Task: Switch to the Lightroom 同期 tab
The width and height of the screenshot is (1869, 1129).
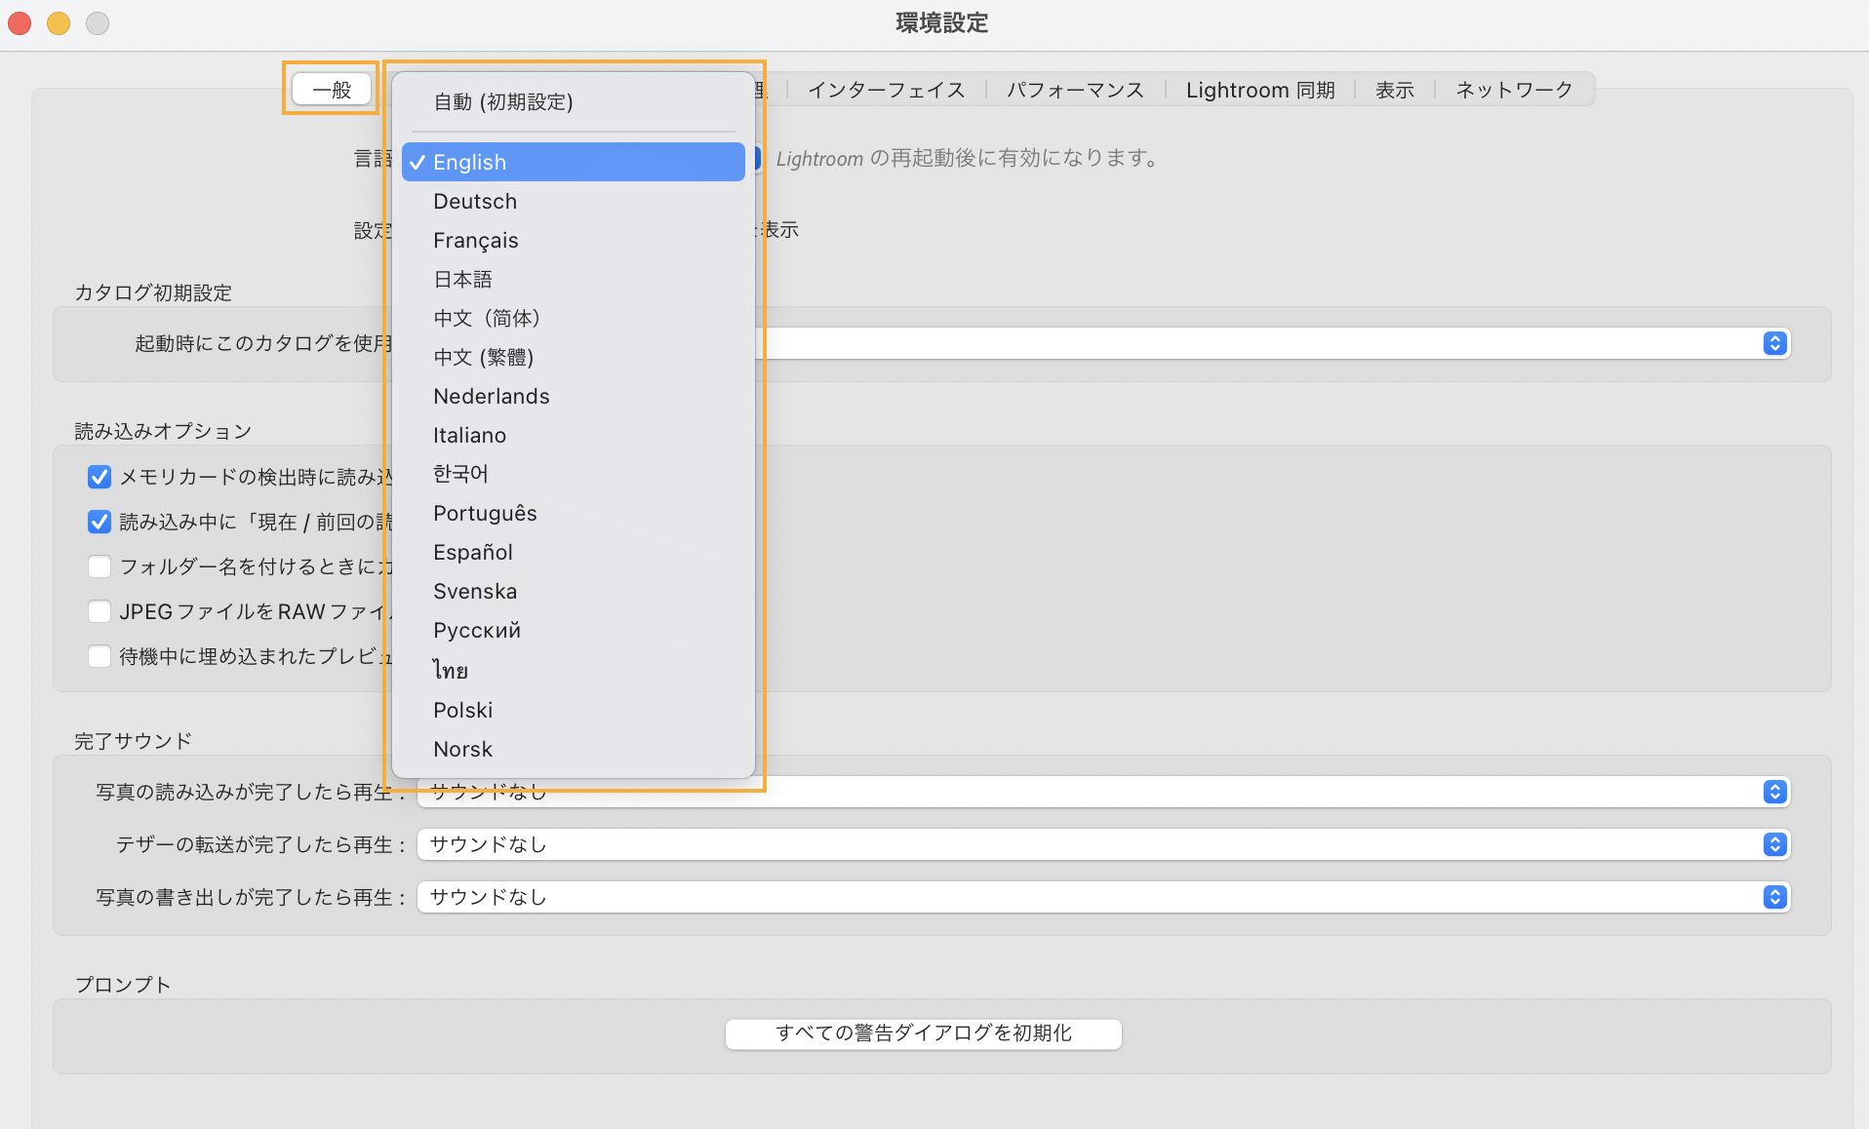Action: 1259,90
